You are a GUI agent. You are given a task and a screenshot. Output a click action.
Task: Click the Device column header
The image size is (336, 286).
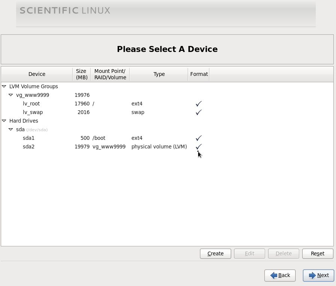pos(36,74)
